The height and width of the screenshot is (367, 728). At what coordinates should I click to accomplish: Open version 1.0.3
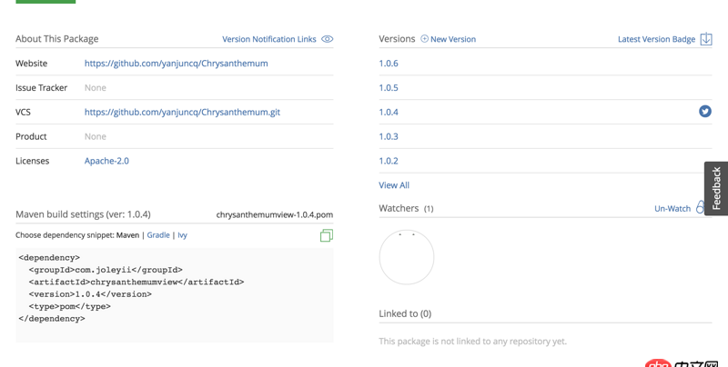point(389,136)
